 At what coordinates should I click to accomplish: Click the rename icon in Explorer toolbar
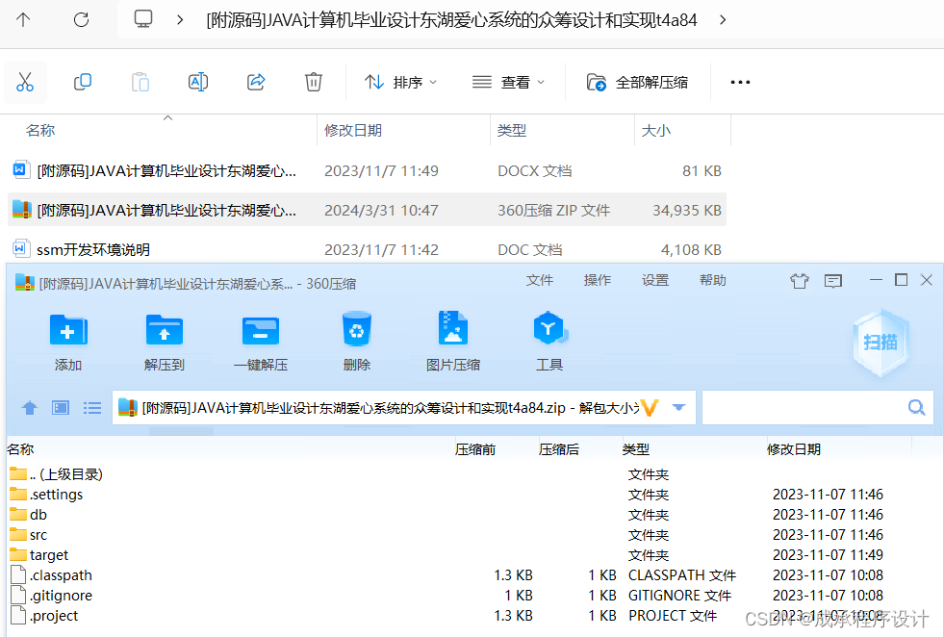[198, 82]
